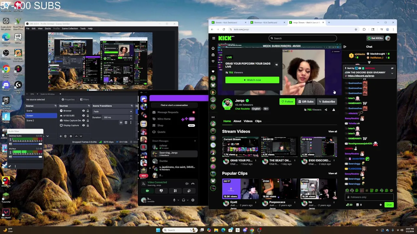This screenshot has width=417, height=234.
Task: Click the green Watch now button
Action: (252, 80)
